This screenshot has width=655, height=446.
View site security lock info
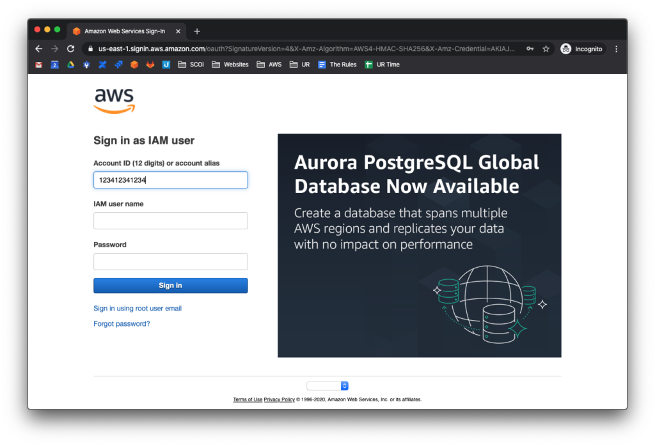coord(90,49)
